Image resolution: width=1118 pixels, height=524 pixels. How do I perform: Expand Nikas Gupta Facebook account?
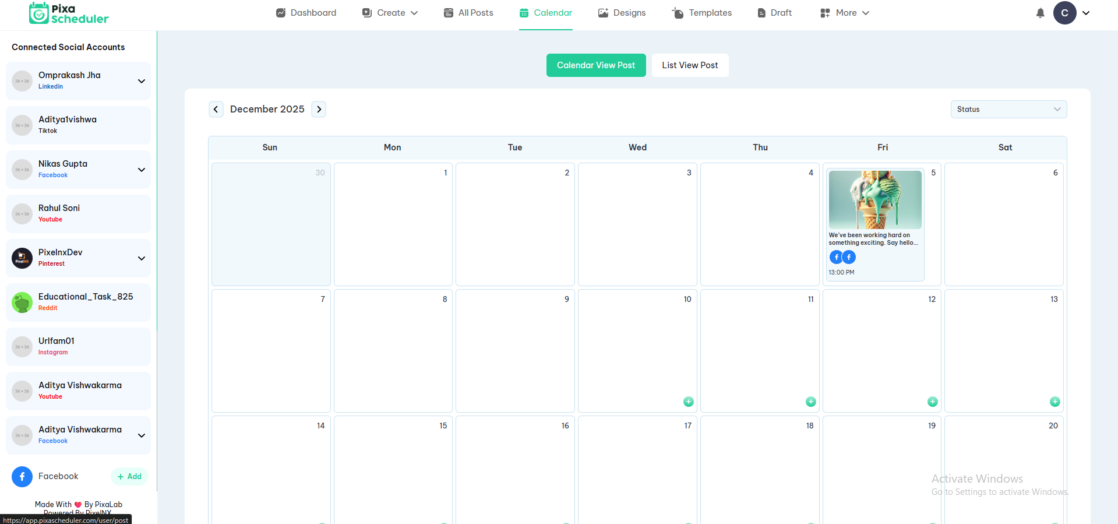(141, 170)
